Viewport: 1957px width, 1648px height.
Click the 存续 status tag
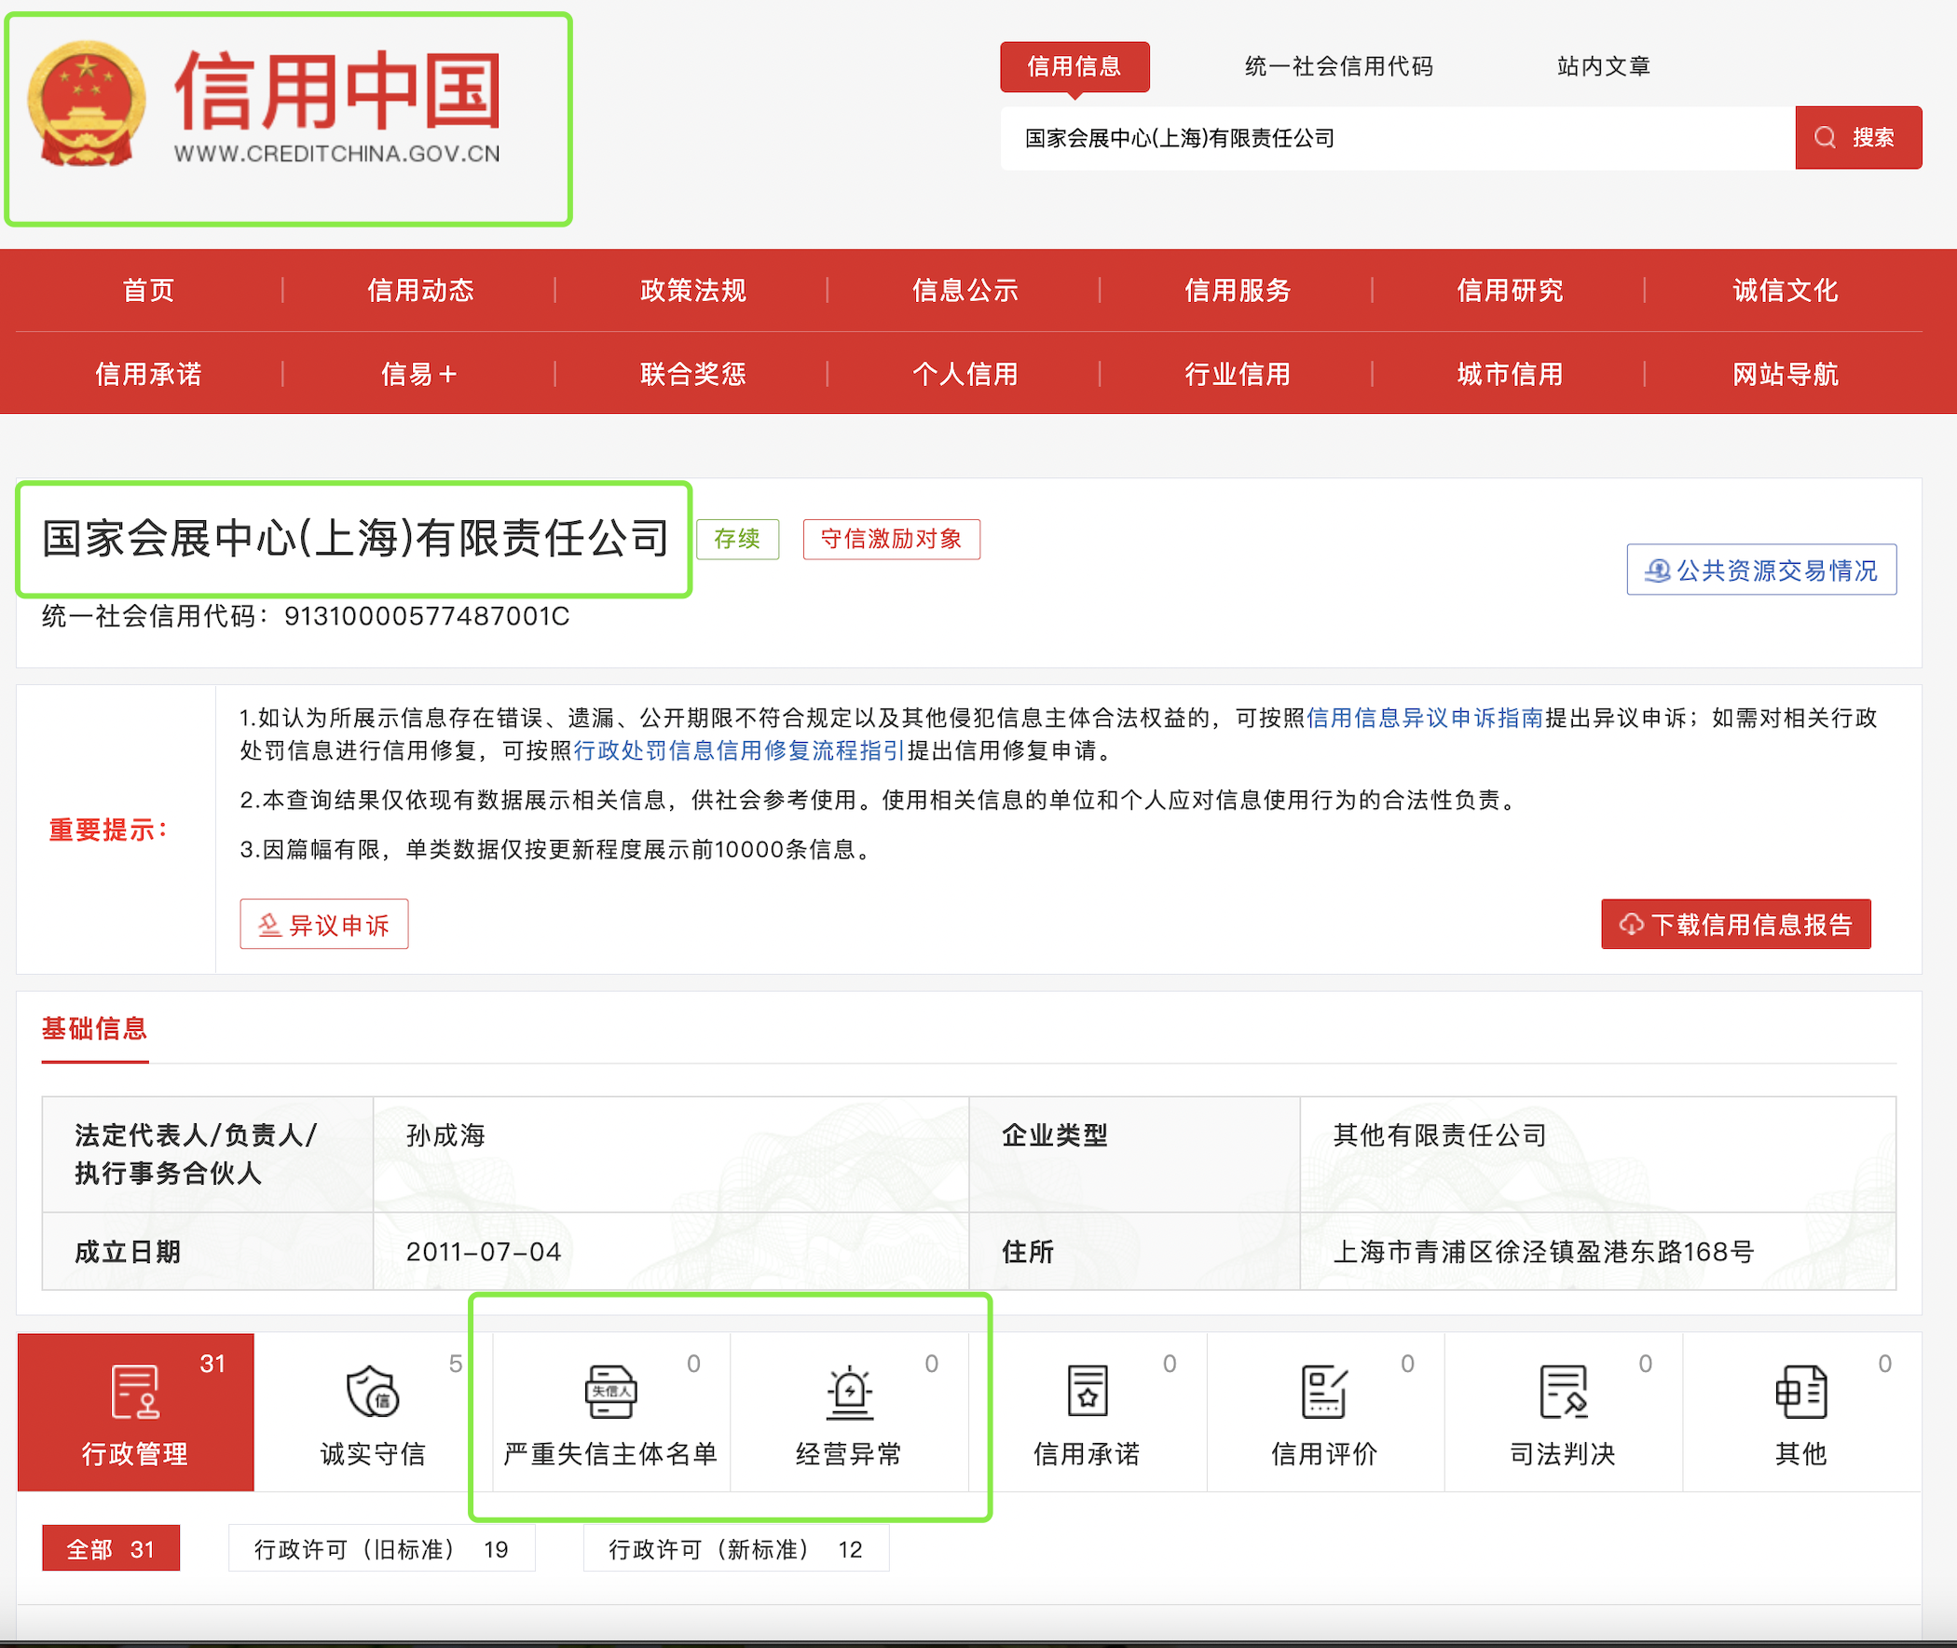click(737, 539)
